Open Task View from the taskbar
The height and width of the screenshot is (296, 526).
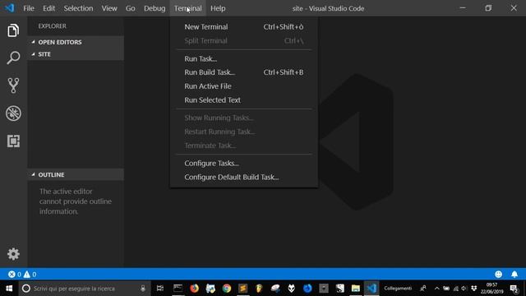pyautogui.click(x=160, y=289)
